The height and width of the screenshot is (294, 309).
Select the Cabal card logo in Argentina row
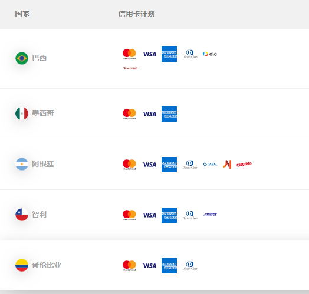[x=210, y=164]
